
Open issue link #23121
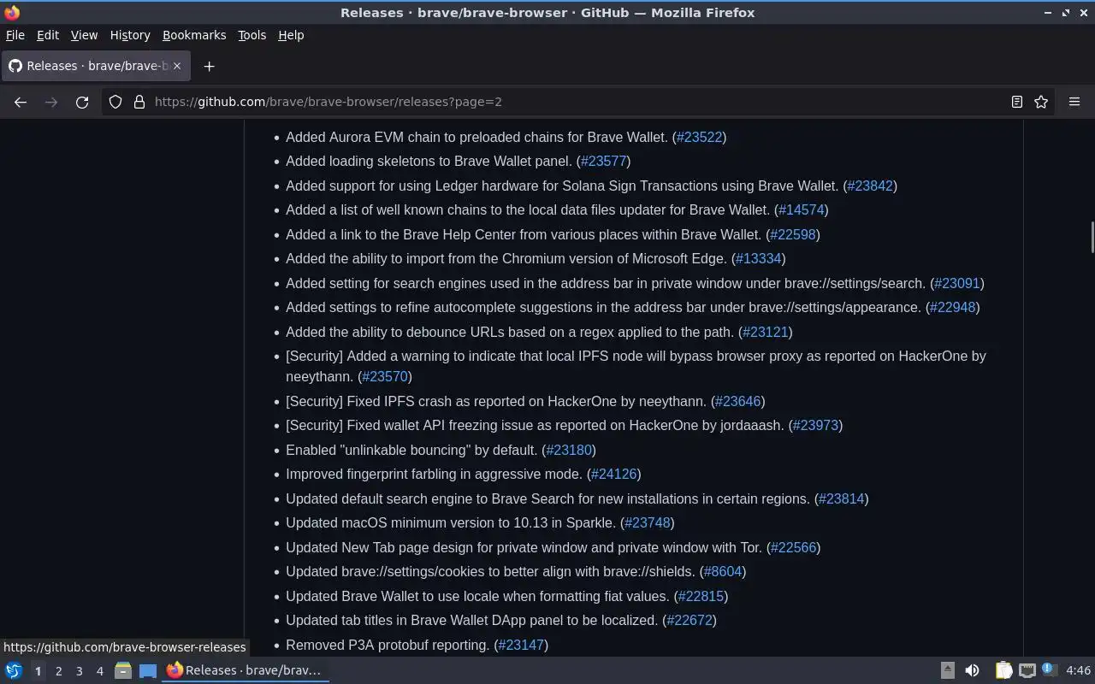click(x=765, y=332)
